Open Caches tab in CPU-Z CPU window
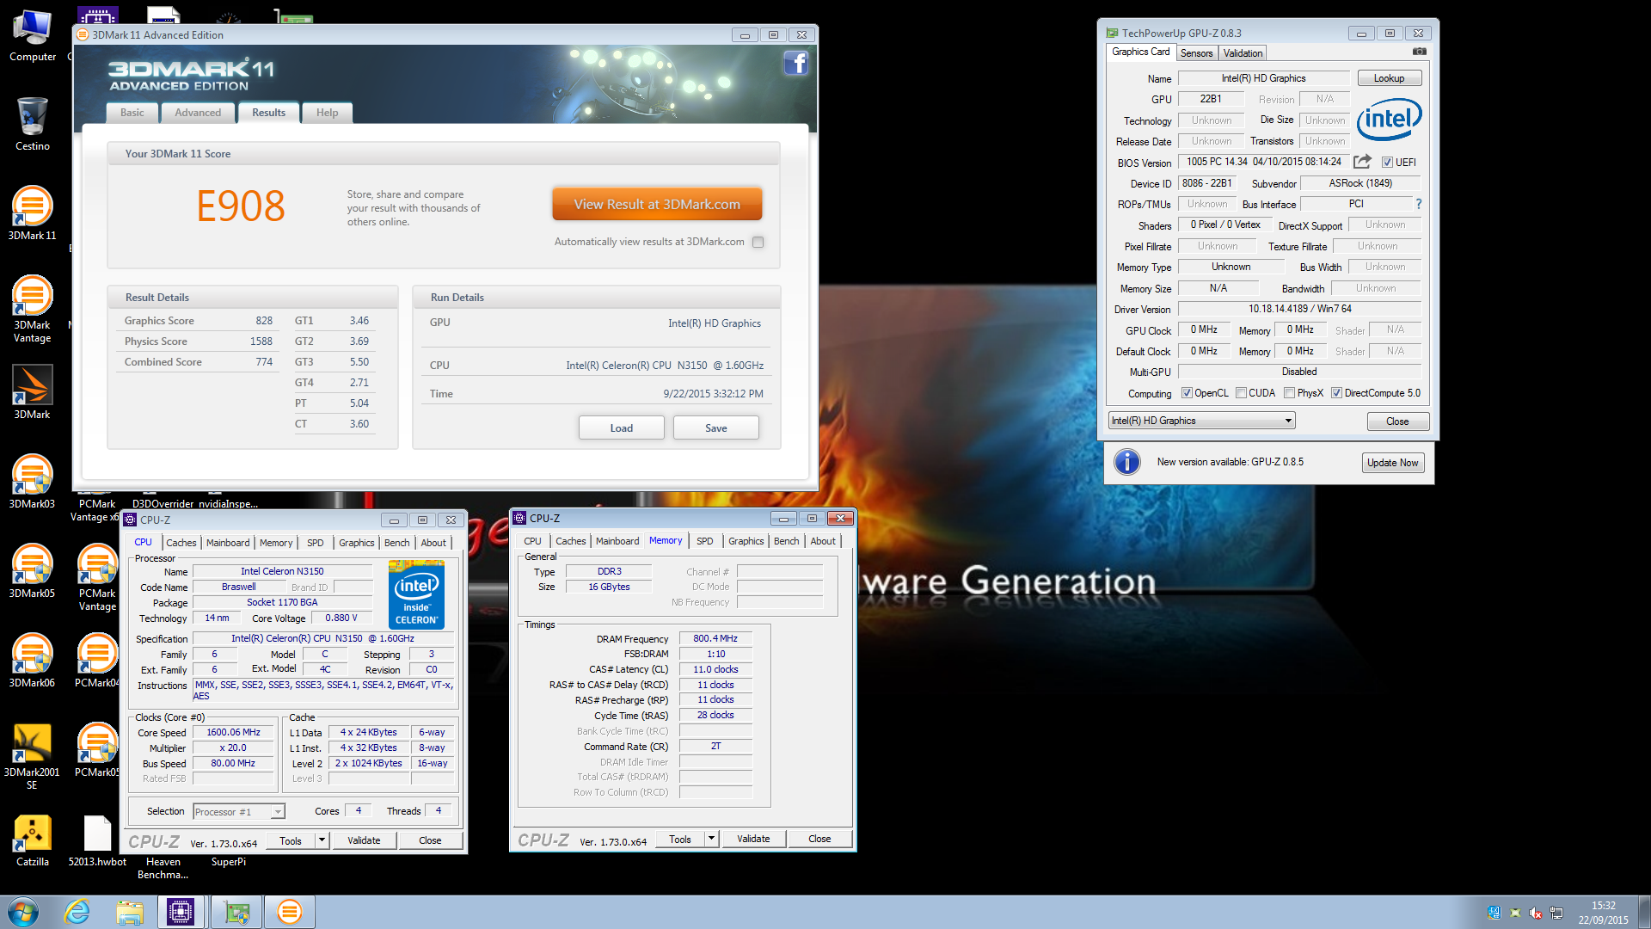Image resolution: width=1651 pixels, height=929 pixels. point(181,543)
